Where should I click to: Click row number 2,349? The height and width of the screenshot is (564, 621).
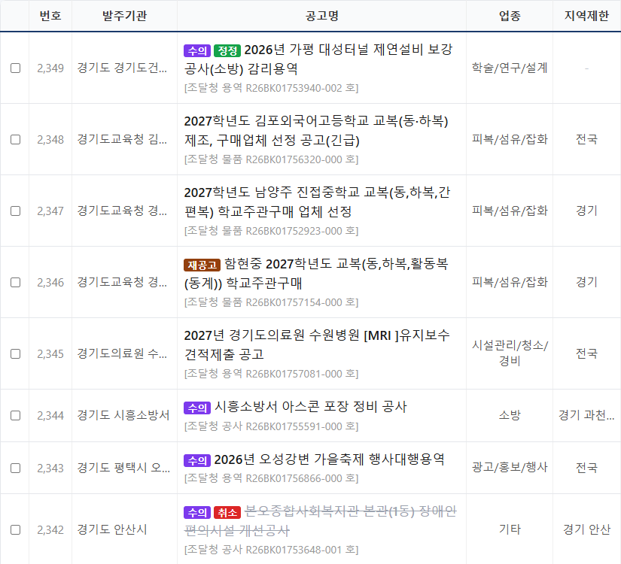[x=50, y=68]
